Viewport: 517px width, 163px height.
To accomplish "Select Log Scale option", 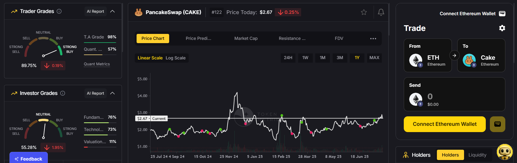I will [176, 58].
